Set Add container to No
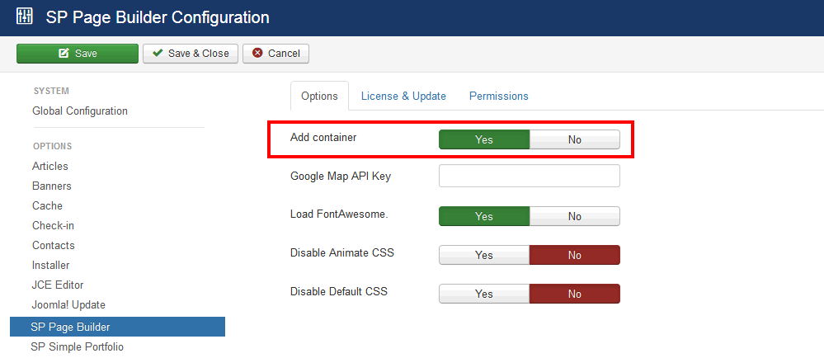The height and width of the screenshot is (358, 824). tap(574, 139)
